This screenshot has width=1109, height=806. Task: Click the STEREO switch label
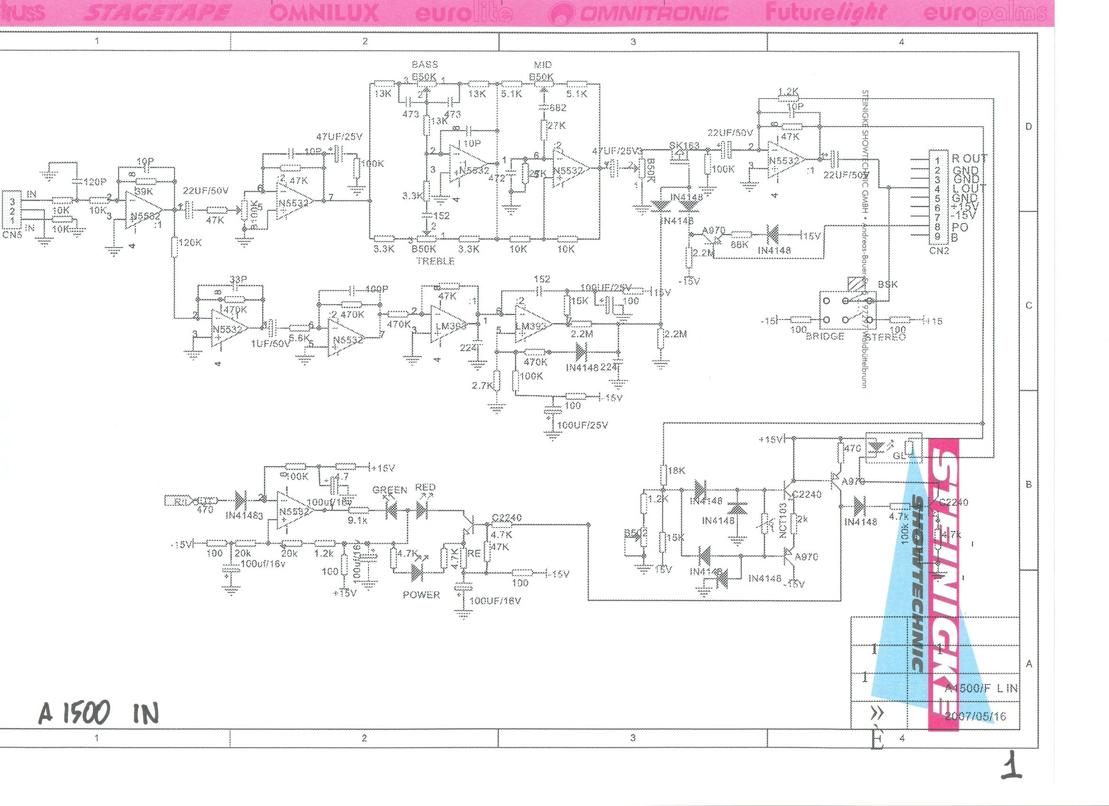point(886,337)
